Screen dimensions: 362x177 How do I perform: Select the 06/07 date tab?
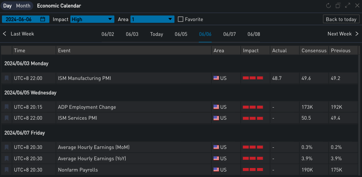pos(229,34)
